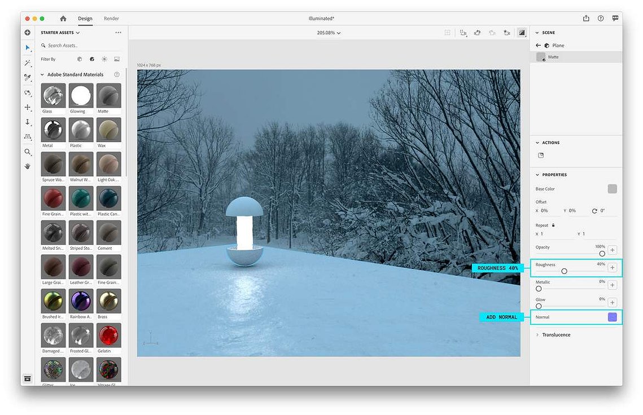Click the Opacity slider handle

click(x=602, y=254)
